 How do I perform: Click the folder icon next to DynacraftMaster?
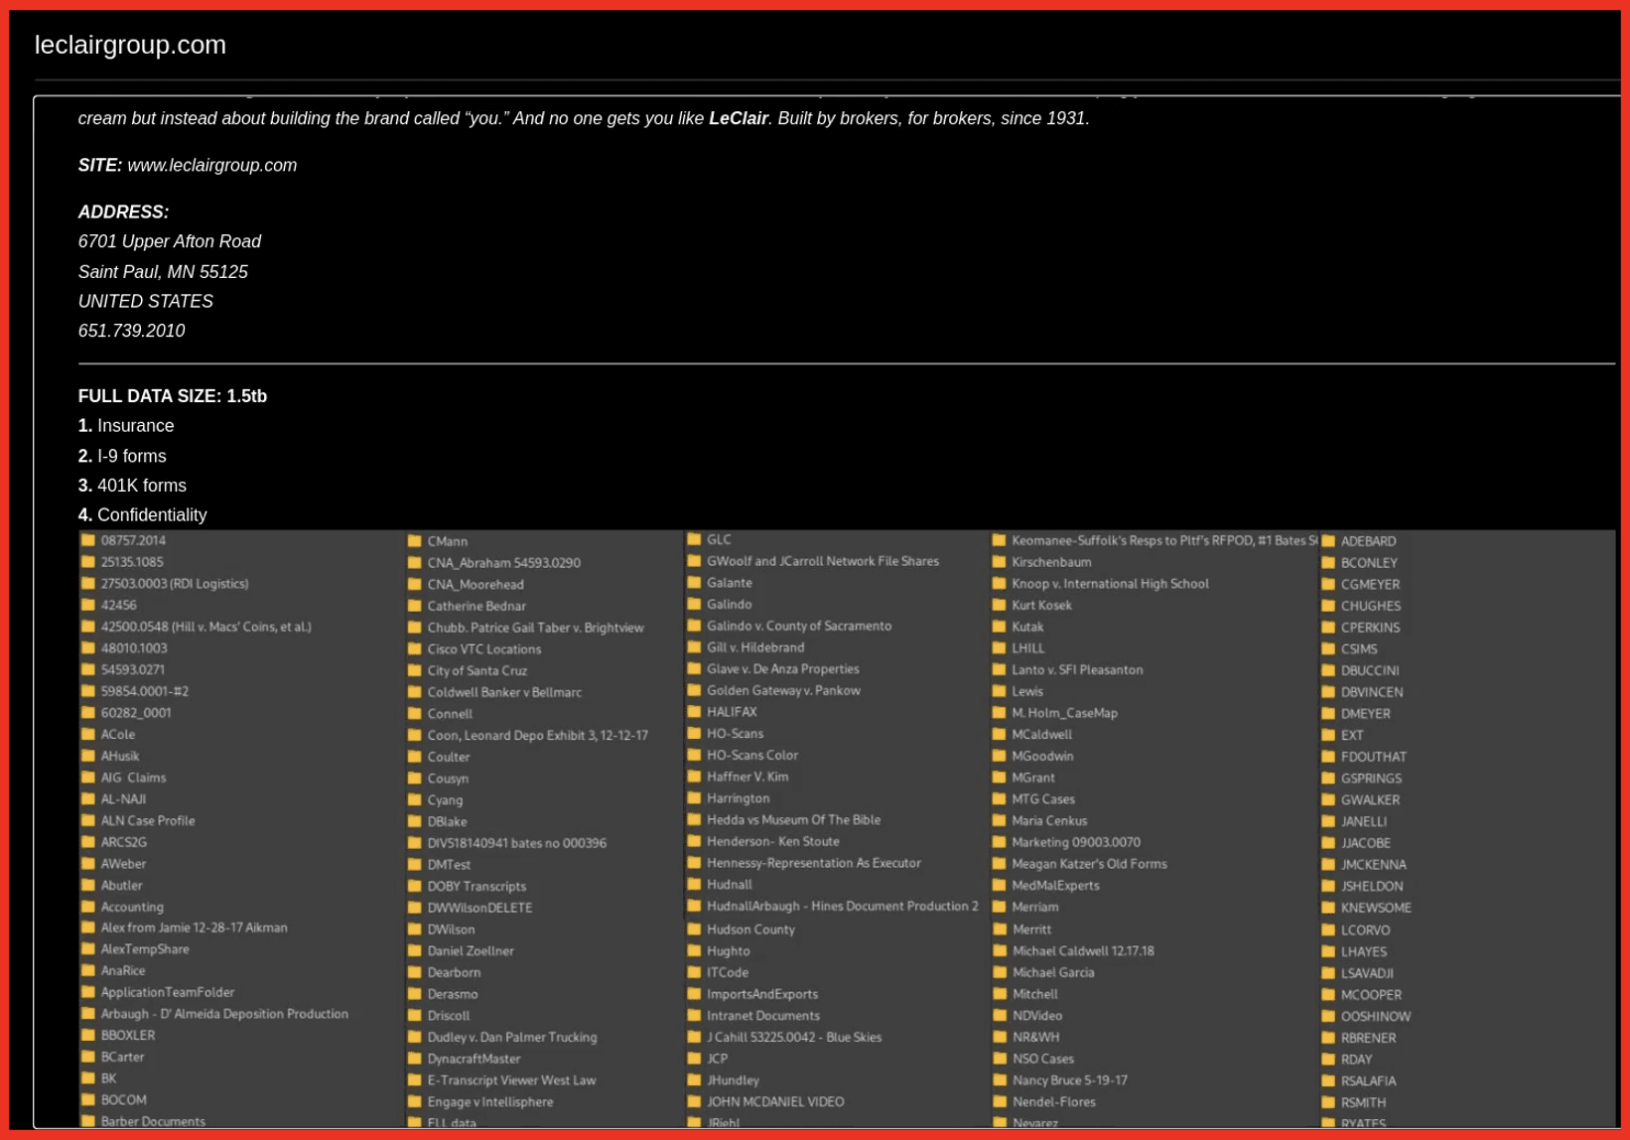[x=415, y=1059]
